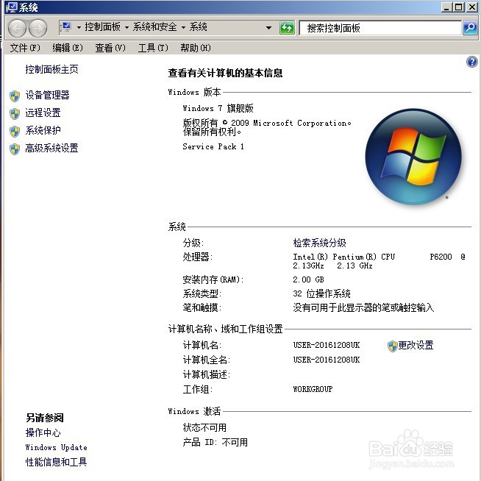Click the system icon in title bar
The width and height of the screenshot is (481, 481).
click(x=11, y=7)
